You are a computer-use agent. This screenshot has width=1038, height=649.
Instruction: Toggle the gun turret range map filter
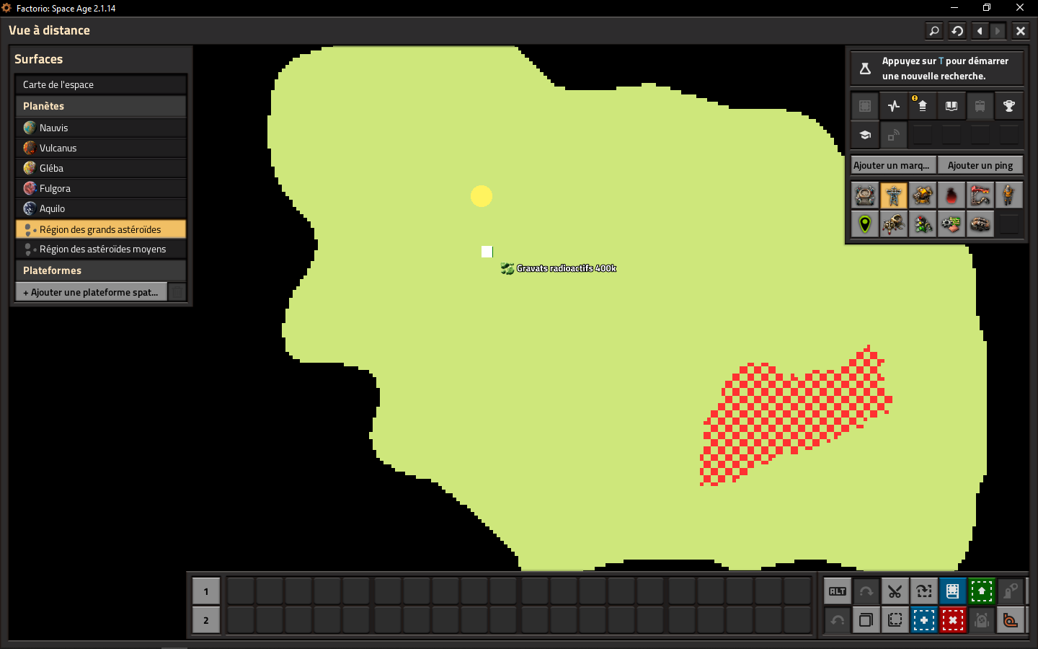pos(923,195)
